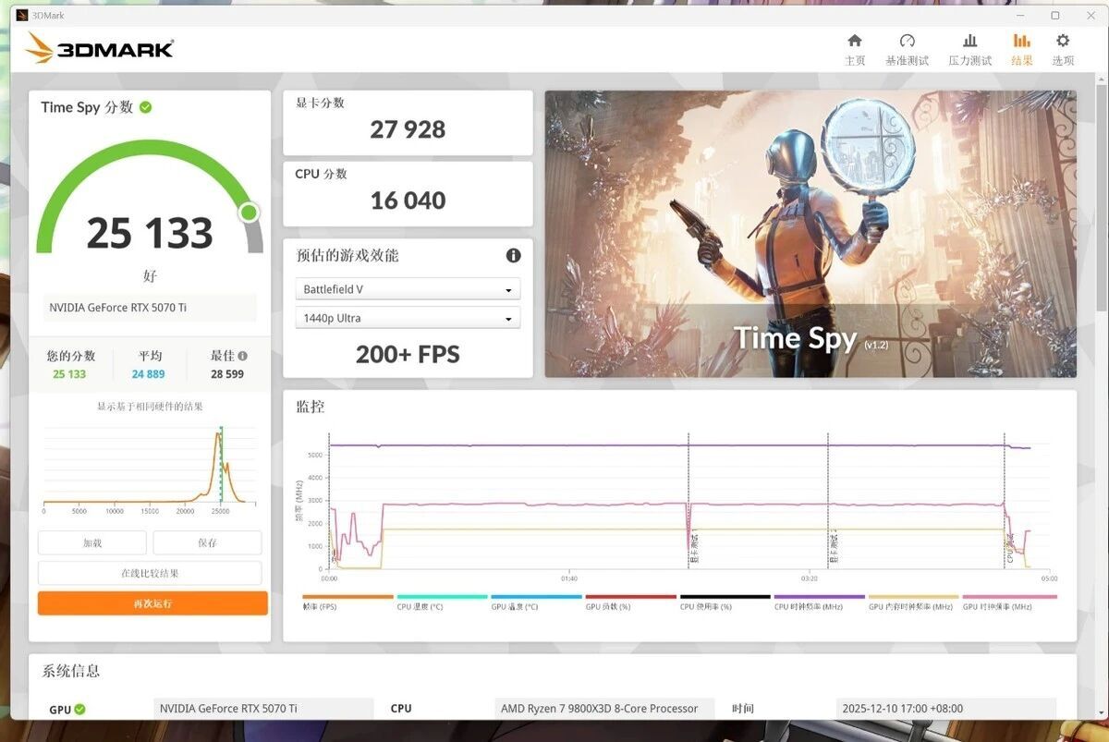Click the green check next to Time Spy 分数
This screenshot has width=1109, height=742.
point(146,107)
